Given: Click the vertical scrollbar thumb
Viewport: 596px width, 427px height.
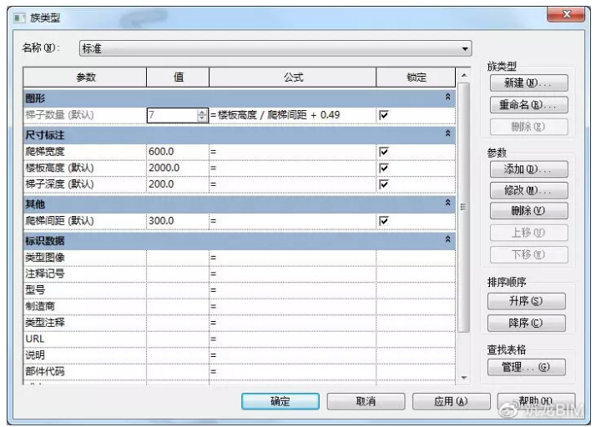Looking at the screenshot, I should tap(464, 207).
